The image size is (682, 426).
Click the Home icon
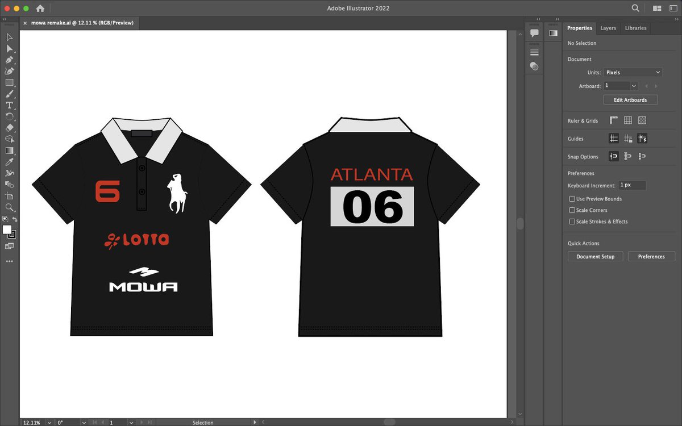[40, 9]
